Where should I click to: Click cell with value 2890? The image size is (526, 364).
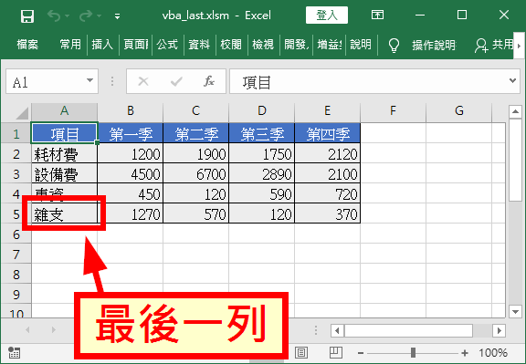click(x=262, y=174)
